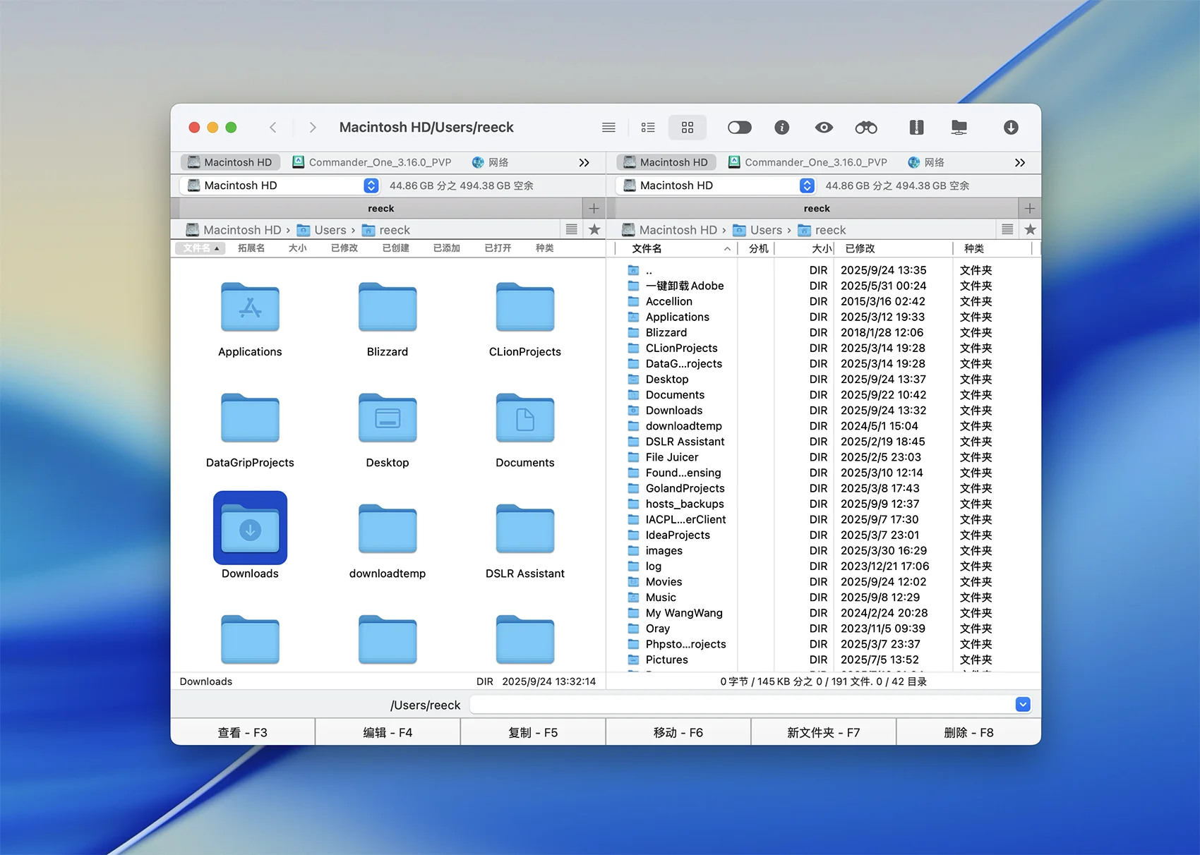
Task: Open 网络 location in left pane
Action: [491, 162]
